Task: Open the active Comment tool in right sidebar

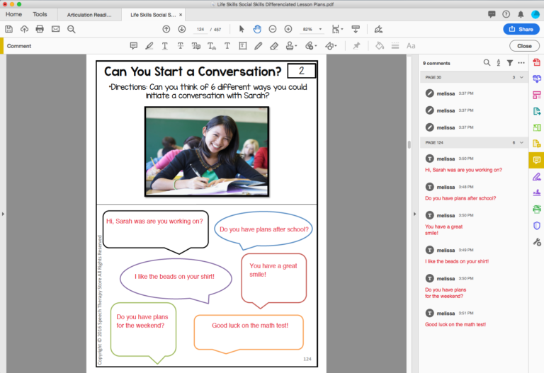Action: coord(536,160)
